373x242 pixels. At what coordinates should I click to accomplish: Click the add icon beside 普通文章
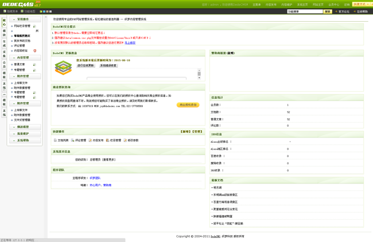point(34,65)
